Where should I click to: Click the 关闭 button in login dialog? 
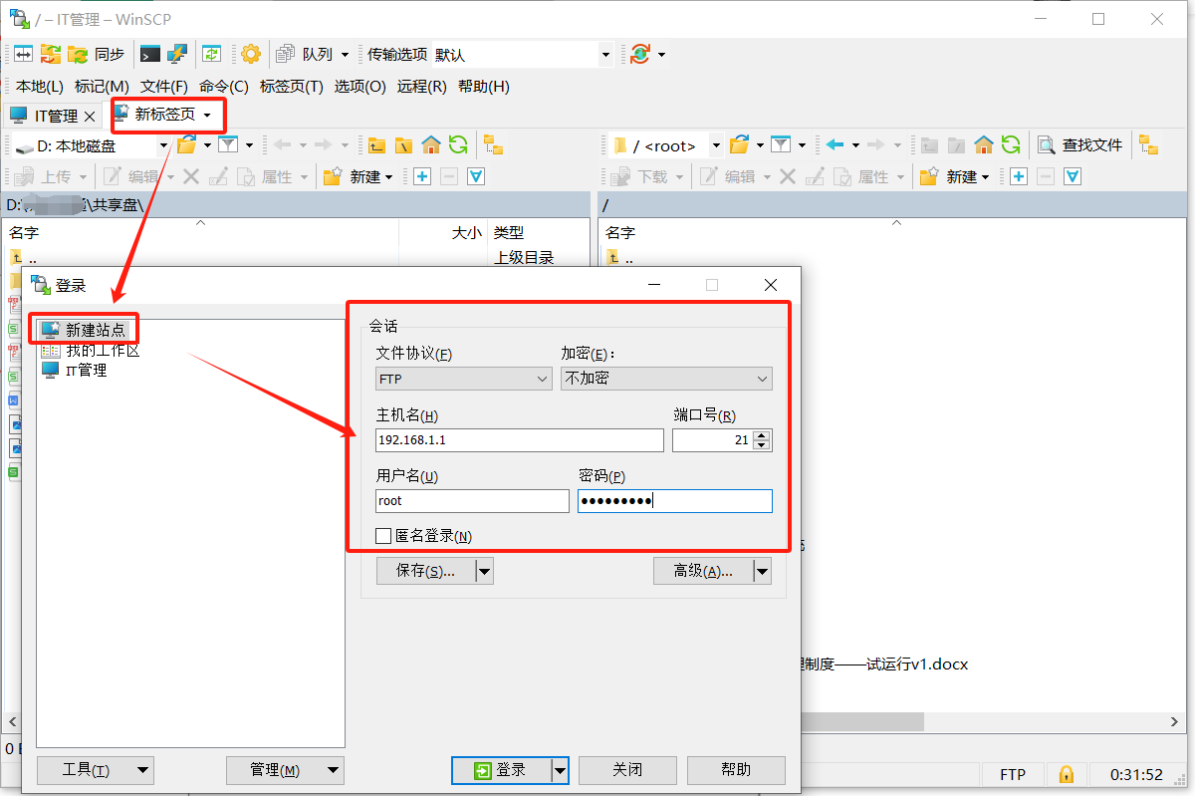pyautogui.click(x=627, y=769)
